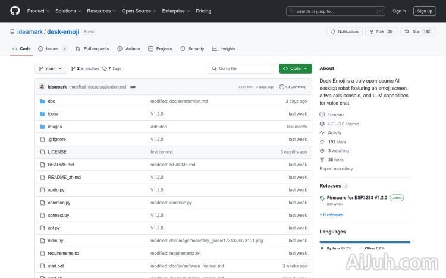Screen dimensions: 446x278
Task: Expand the Product navigation menu
Action: tap(38, 11)
